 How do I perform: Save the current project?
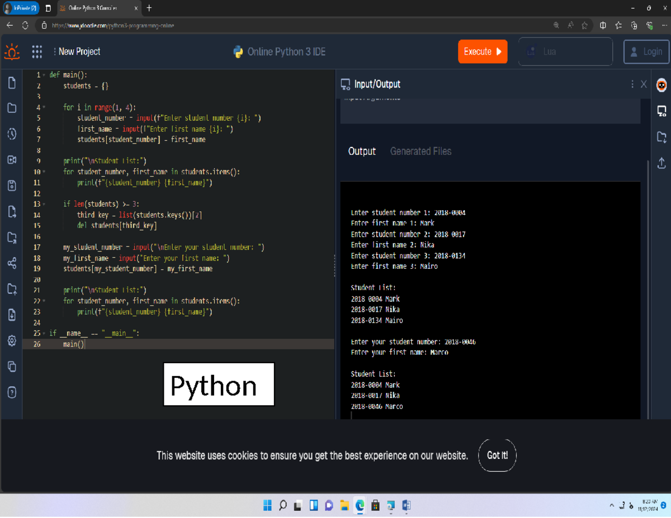pos(11,186)
